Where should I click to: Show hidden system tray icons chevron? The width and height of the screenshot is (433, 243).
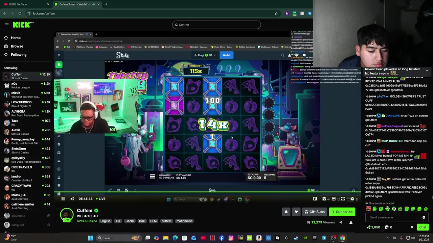tap(388, 238)
